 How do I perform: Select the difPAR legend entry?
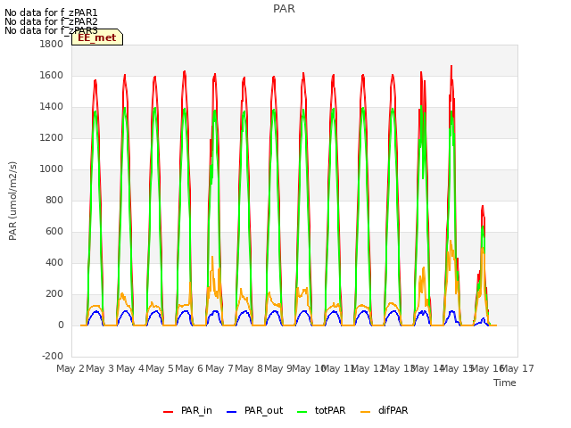(x=385, y=410)
